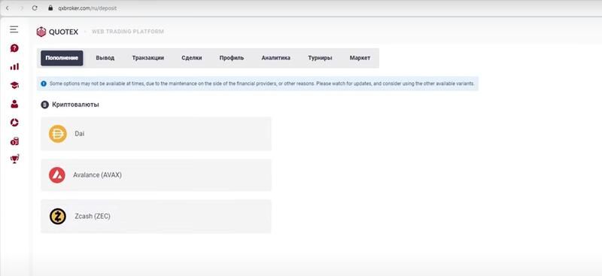Screen dimensions: 602x276
Task: Click the Bitcoin icon beside Криптовалюты
Action: [45, 105]
